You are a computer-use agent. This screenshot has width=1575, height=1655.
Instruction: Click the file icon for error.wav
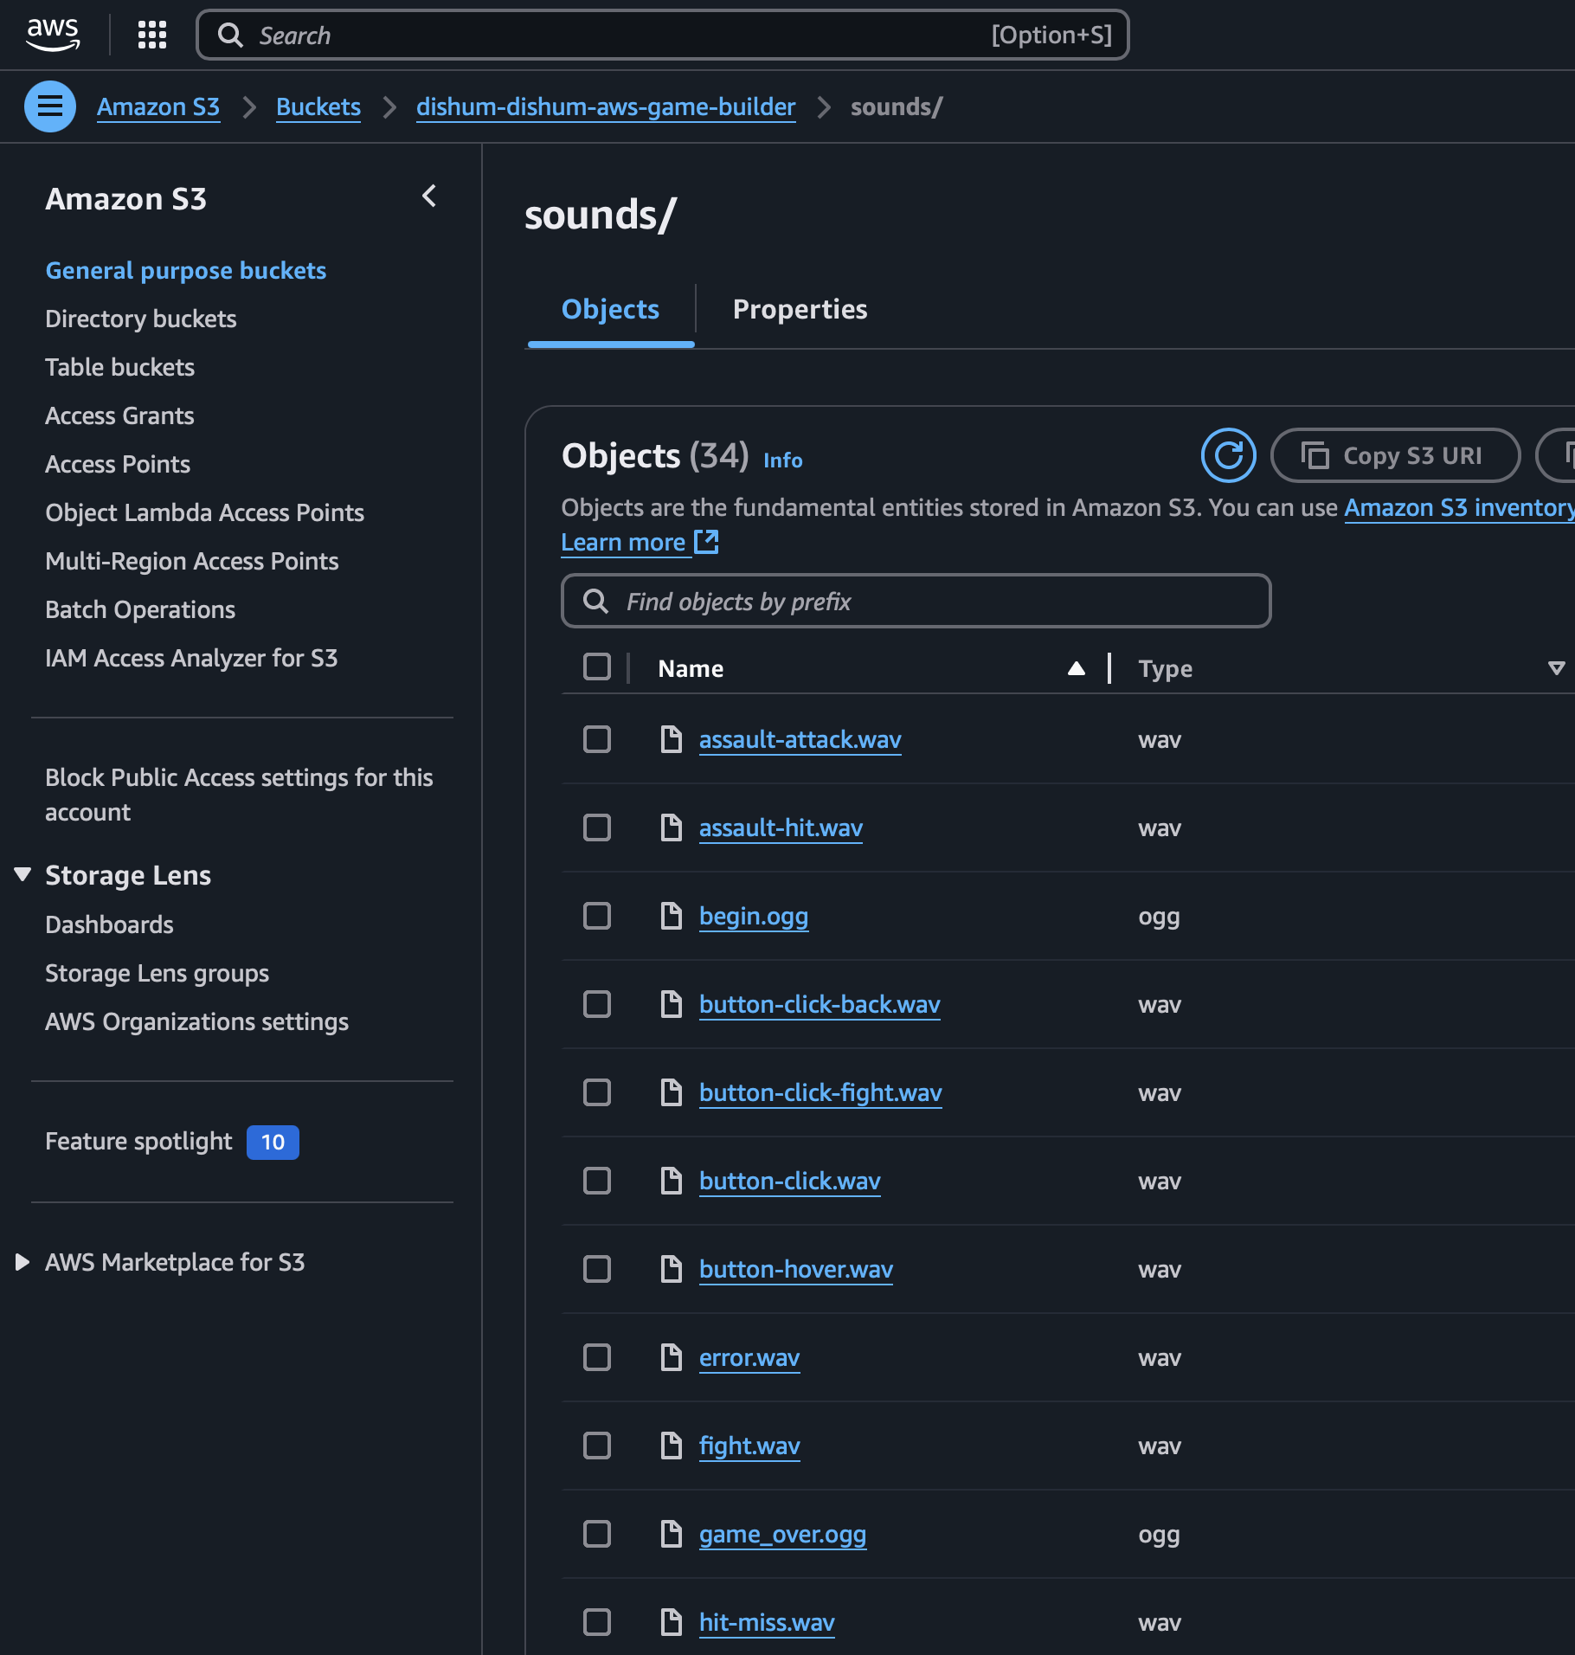[672, 1358]
